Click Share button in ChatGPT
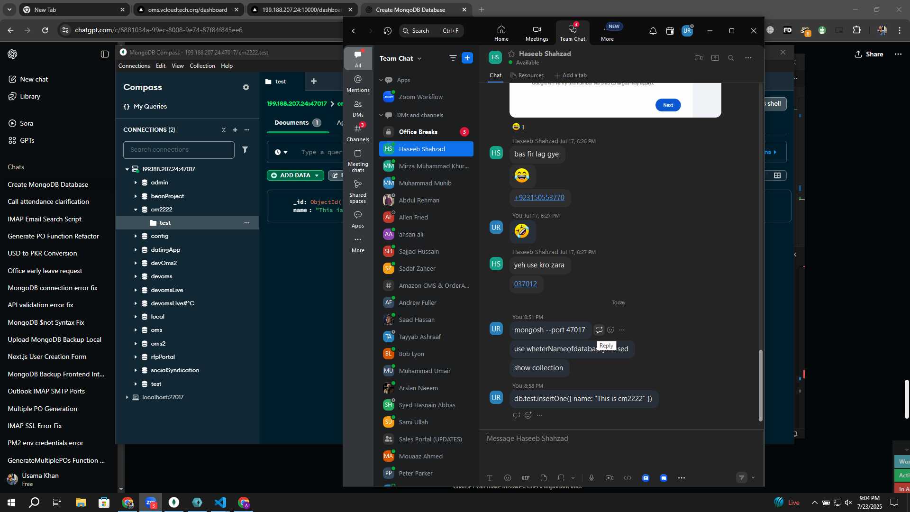 [869, 54]
